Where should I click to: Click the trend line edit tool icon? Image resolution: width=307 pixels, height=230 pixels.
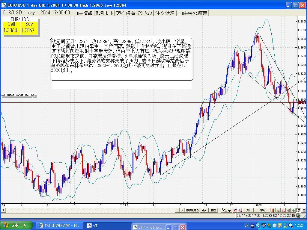click(x=235, y=210)
